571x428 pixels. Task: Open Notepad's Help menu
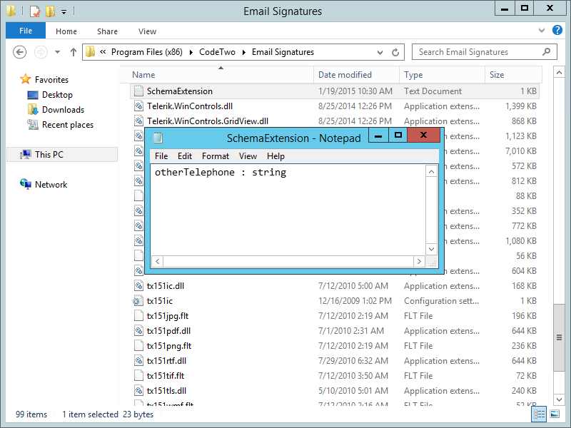click(276, 156)
